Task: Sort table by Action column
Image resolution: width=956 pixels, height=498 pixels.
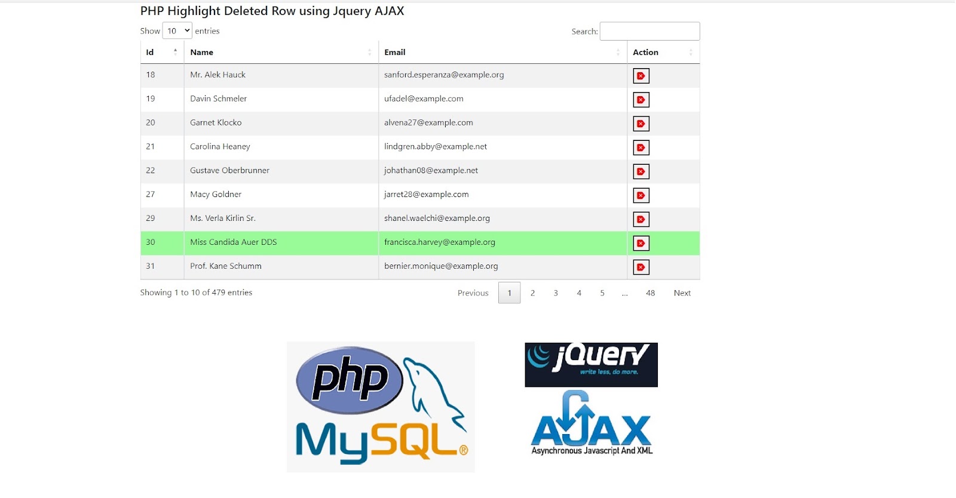Action: pyautogui.click(x=663, y=53)
